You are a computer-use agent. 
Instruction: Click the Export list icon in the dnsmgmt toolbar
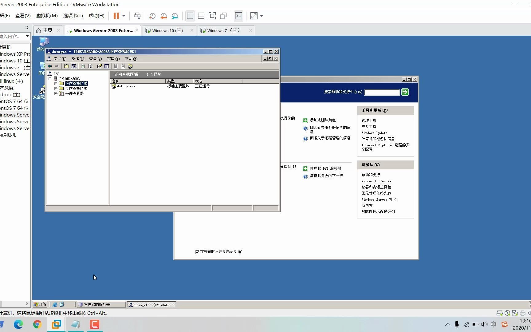coord(90,66)
